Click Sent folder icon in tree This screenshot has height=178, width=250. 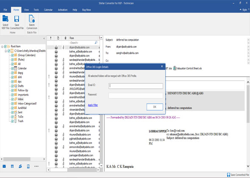[15, 112]
